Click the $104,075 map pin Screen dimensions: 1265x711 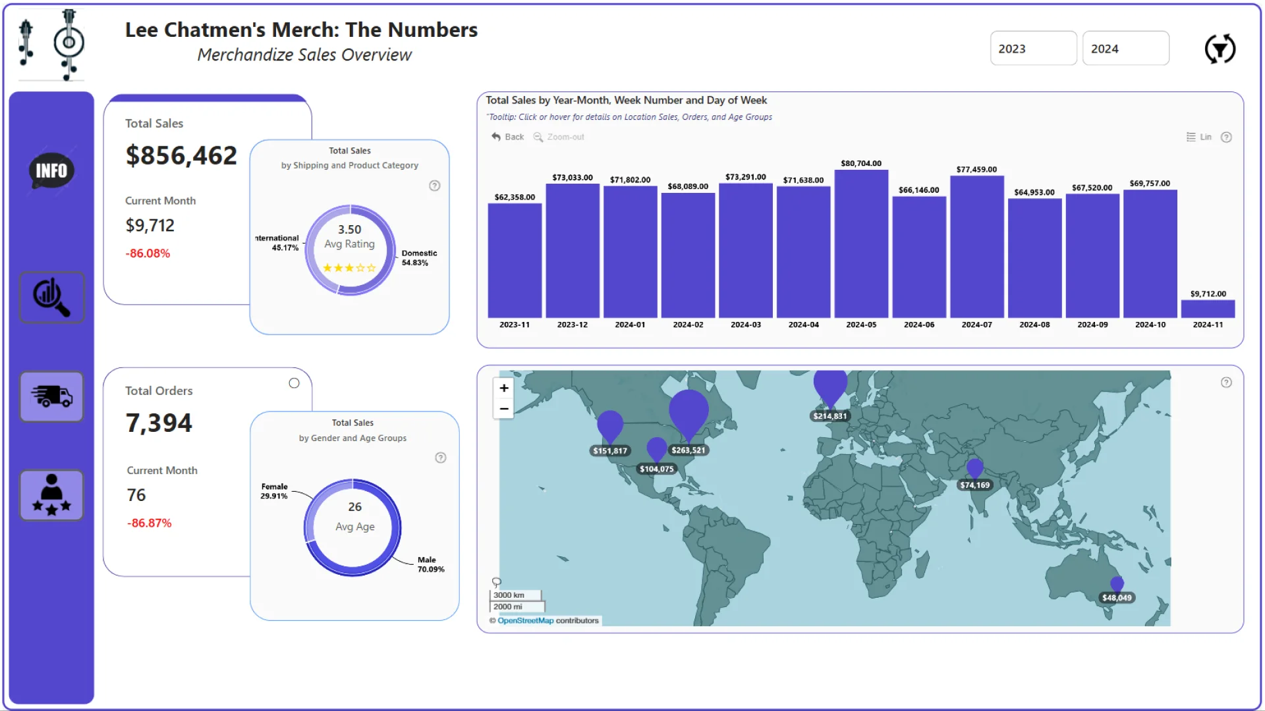[656, 450]
